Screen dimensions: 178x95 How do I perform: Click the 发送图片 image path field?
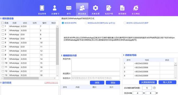(96, 73)
